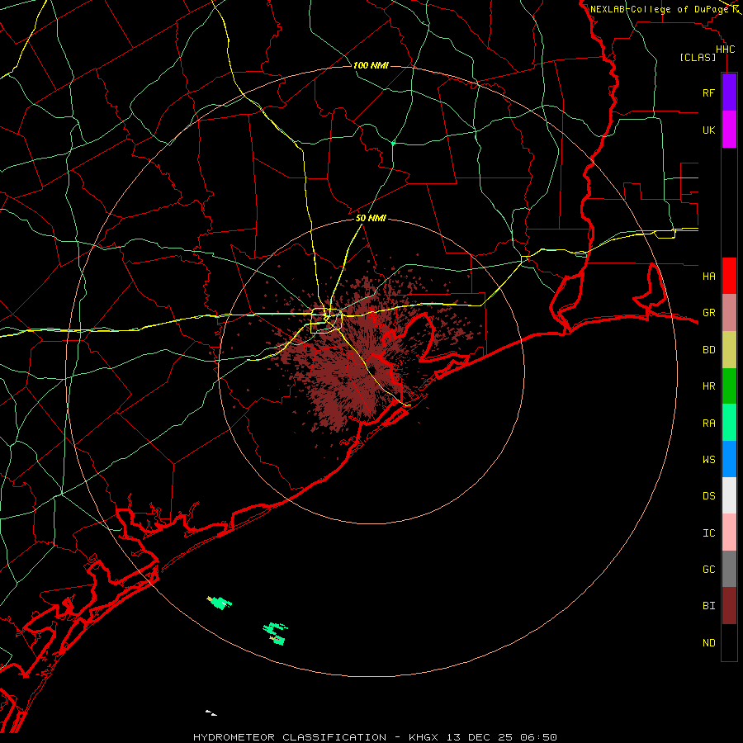Click the GC legend label
This screenshot has height=743, width=743.
coord(708,570)
